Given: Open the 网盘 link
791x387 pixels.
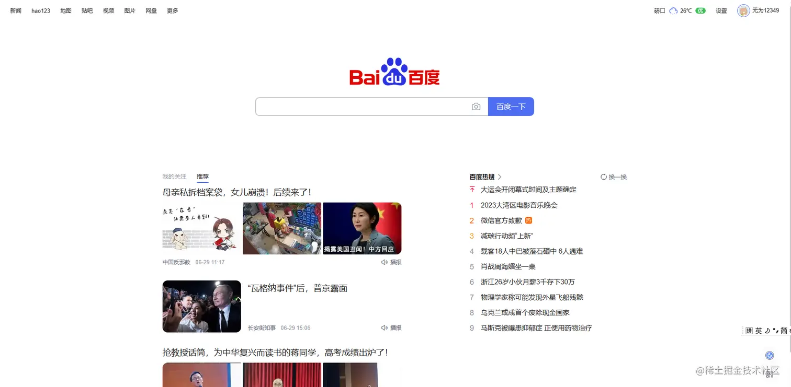Looking at the screenshot, I should (x=151, y=10).
